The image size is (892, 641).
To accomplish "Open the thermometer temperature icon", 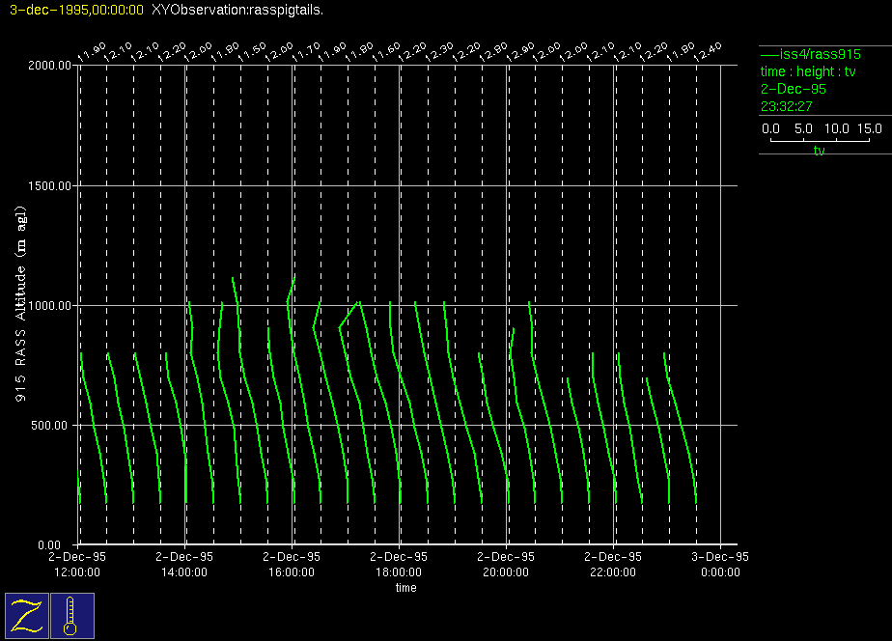I will [x=70, y=615].
